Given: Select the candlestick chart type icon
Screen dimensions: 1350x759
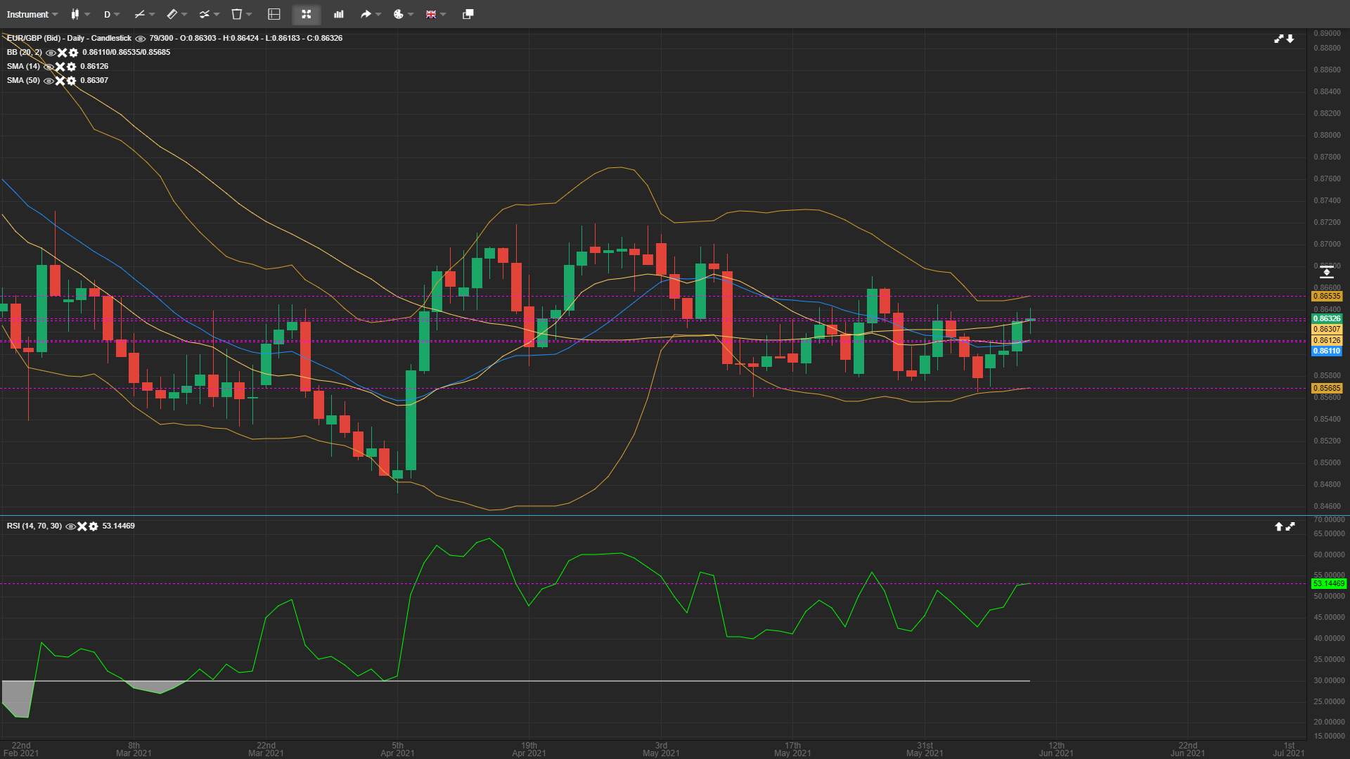Looking at the screenshot, I should point(75,14).
